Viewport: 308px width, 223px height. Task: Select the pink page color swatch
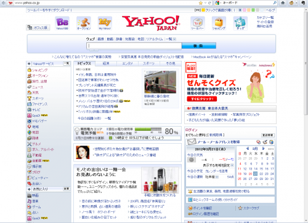245,10
